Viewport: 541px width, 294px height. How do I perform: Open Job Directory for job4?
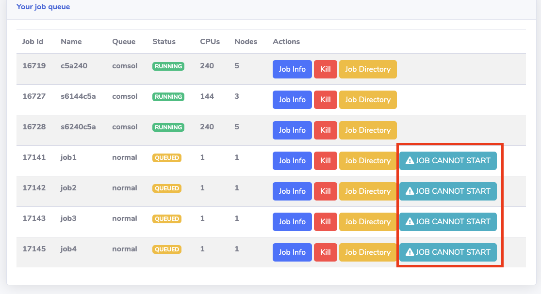(x=368, y=252)
